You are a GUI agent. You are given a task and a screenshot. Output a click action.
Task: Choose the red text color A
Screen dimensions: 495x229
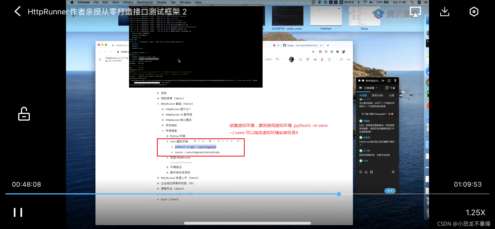click(219, 141)
